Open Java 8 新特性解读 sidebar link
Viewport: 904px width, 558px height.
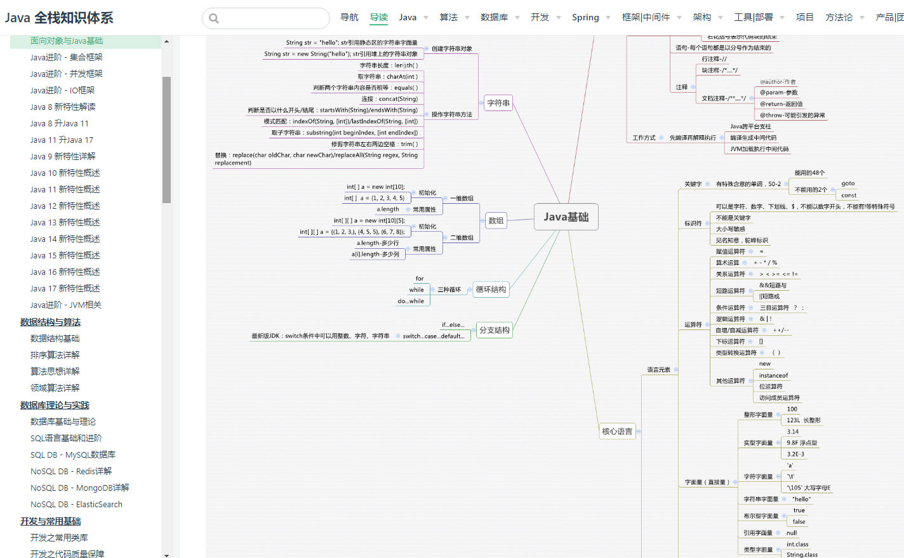point(63,107)
